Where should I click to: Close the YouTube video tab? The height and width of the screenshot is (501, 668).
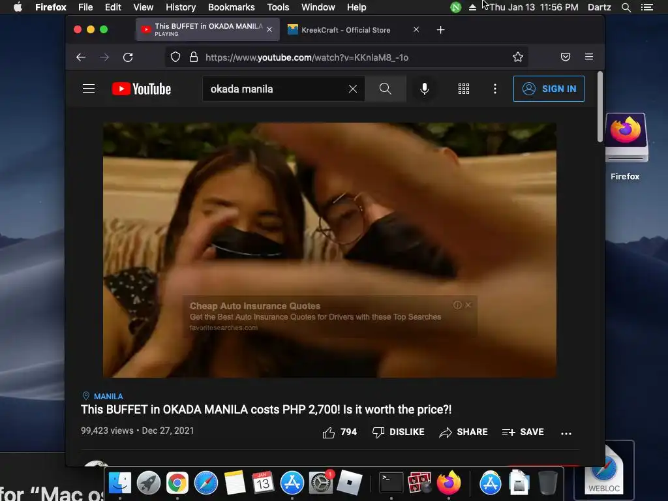coord(269,29)
